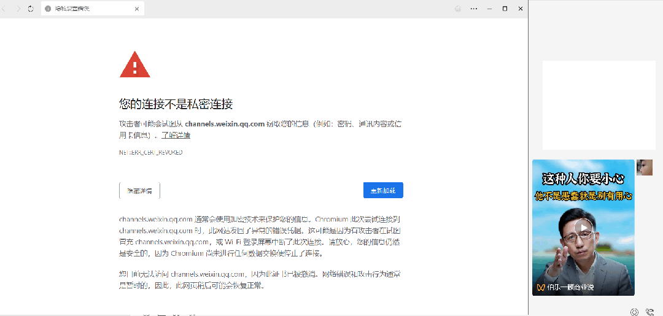Open the 了解详情 link
Screen dimensions: 663x316
point(176,135)
